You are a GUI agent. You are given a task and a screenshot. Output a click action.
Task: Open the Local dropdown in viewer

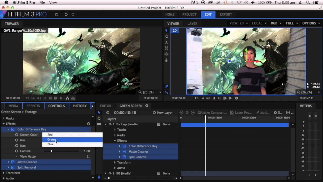(x=259, y=23)
